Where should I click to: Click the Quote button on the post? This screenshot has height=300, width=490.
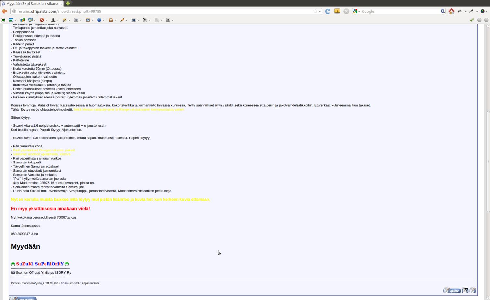452,290
